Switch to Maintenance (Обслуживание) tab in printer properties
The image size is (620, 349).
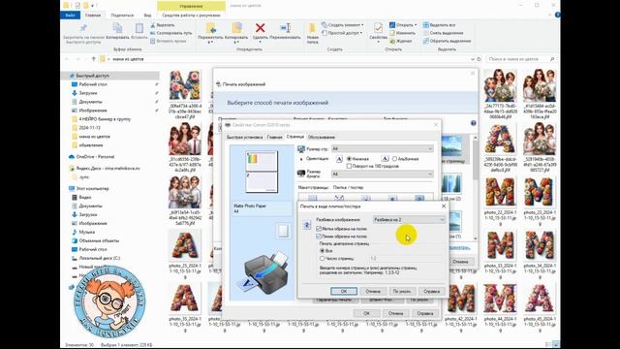[x=322, y=137]
